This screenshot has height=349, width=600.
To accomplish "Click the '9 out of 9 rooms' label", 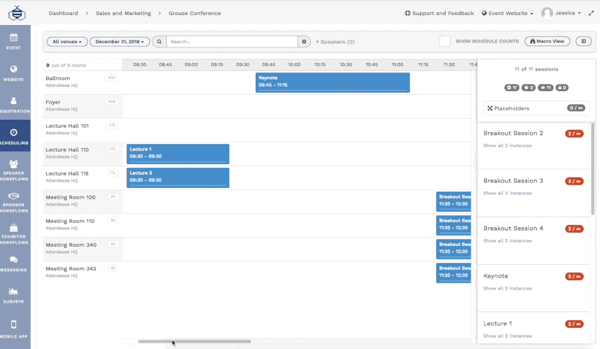I will (x=66, y=66).
